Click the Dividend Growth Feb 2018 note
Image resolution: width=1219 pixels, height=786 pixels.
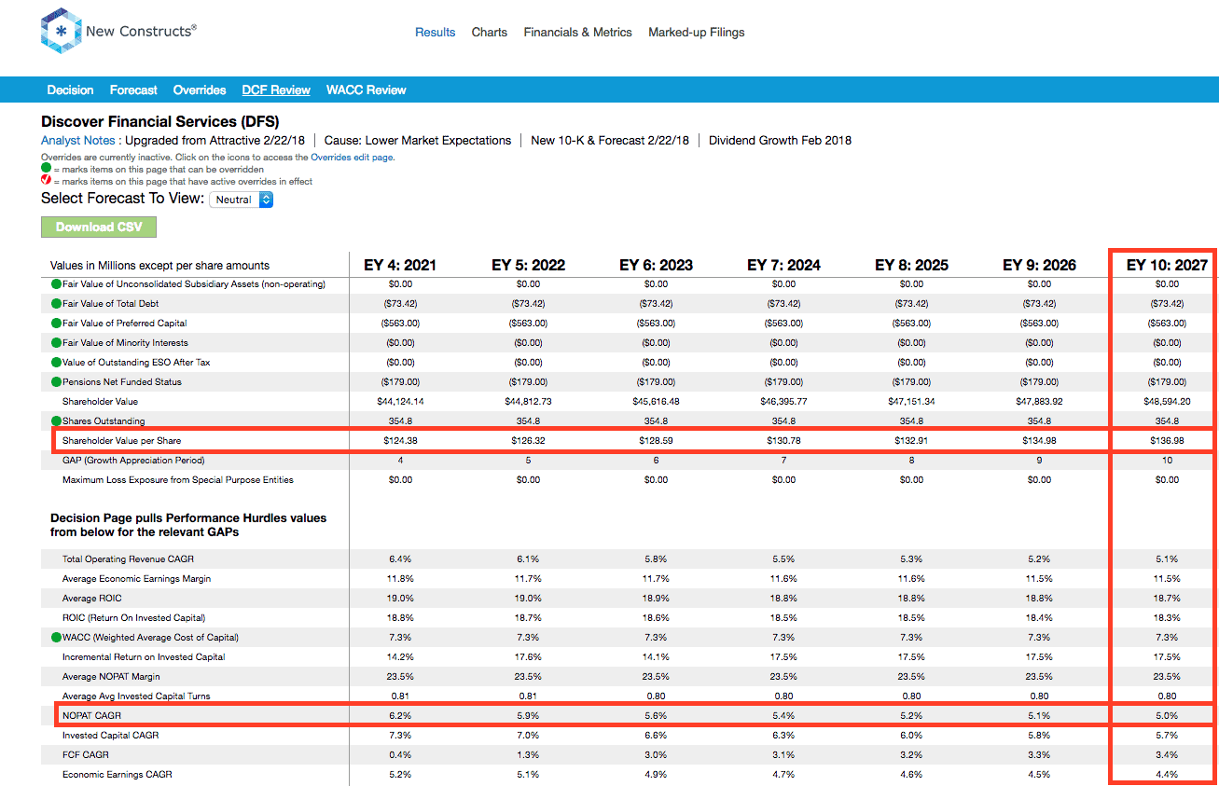tap(780, 141)
